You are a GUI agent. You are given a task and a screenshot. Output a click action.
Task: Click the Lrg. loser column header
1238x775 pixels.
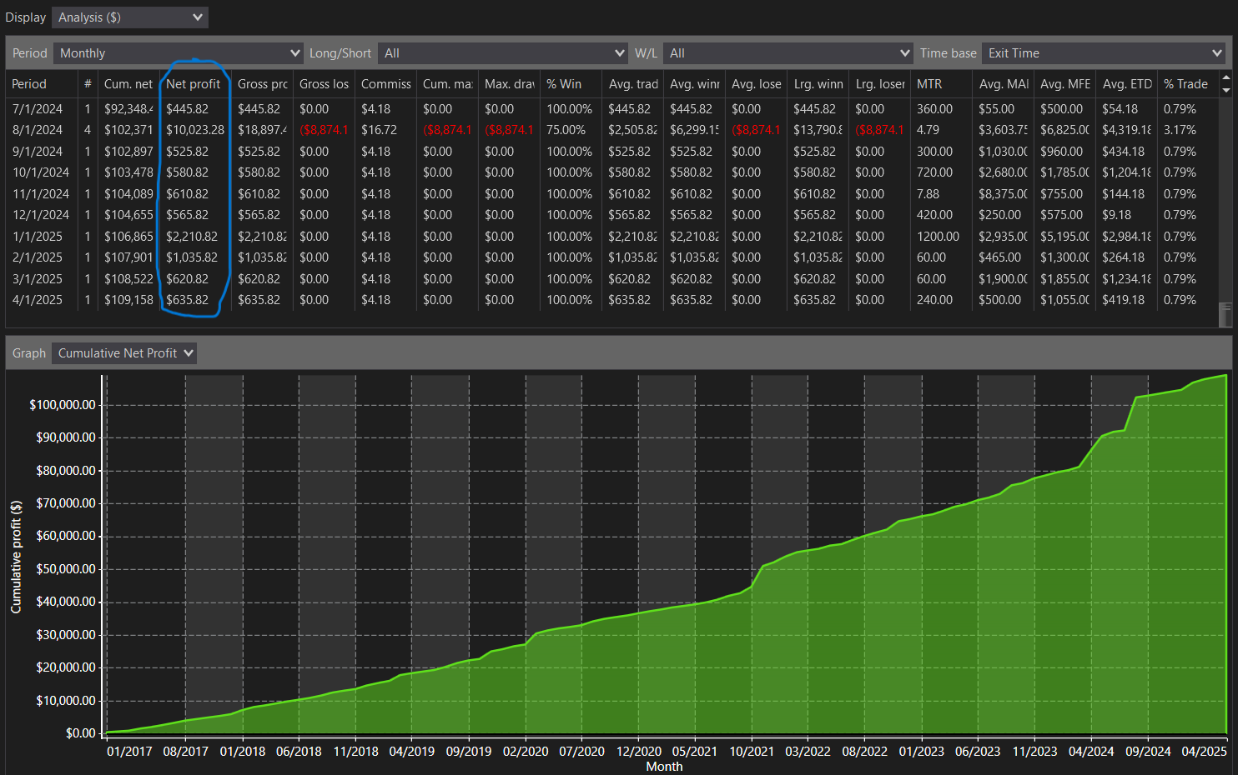(879, 84)
